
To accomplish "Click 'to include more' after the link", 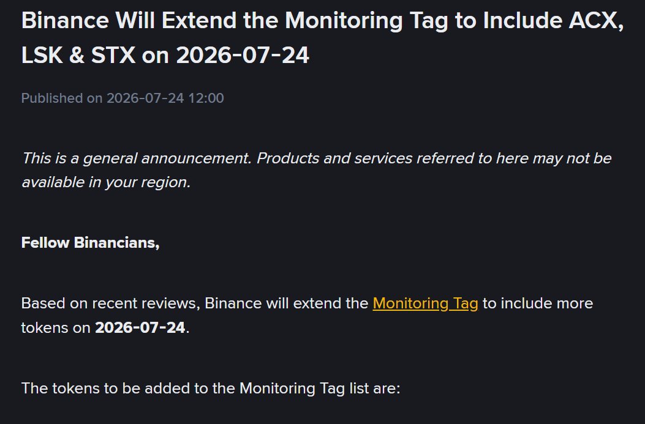I will [538, 303].
